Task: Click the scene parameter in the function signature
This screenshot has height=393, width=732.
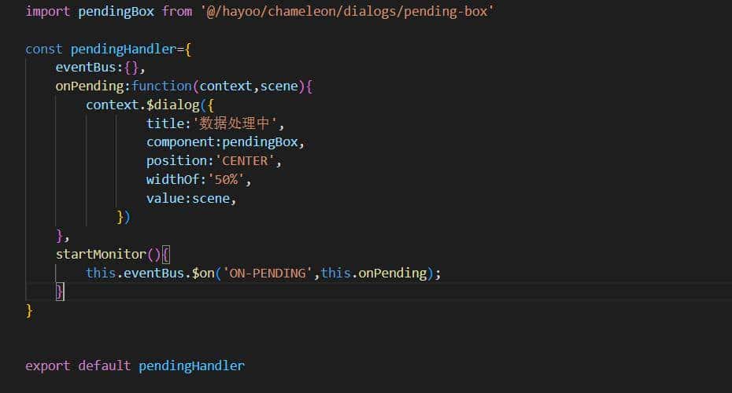Action: pos(280,86)
